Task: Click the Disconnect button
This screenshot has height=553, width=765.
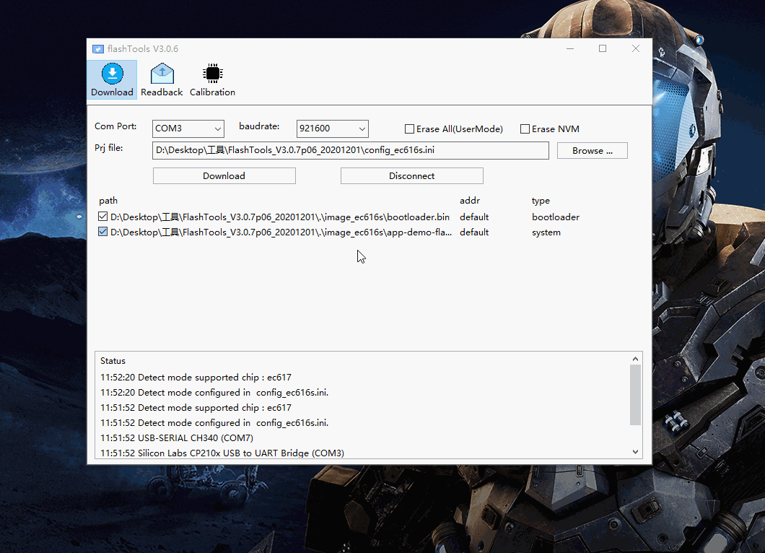Action: (412, 175)
